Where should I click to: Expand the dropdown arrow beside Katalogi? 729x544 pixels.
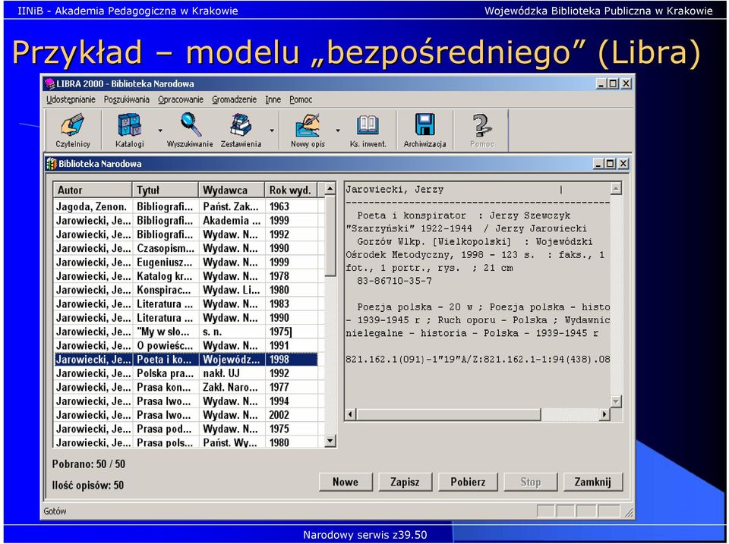[160, 131]
